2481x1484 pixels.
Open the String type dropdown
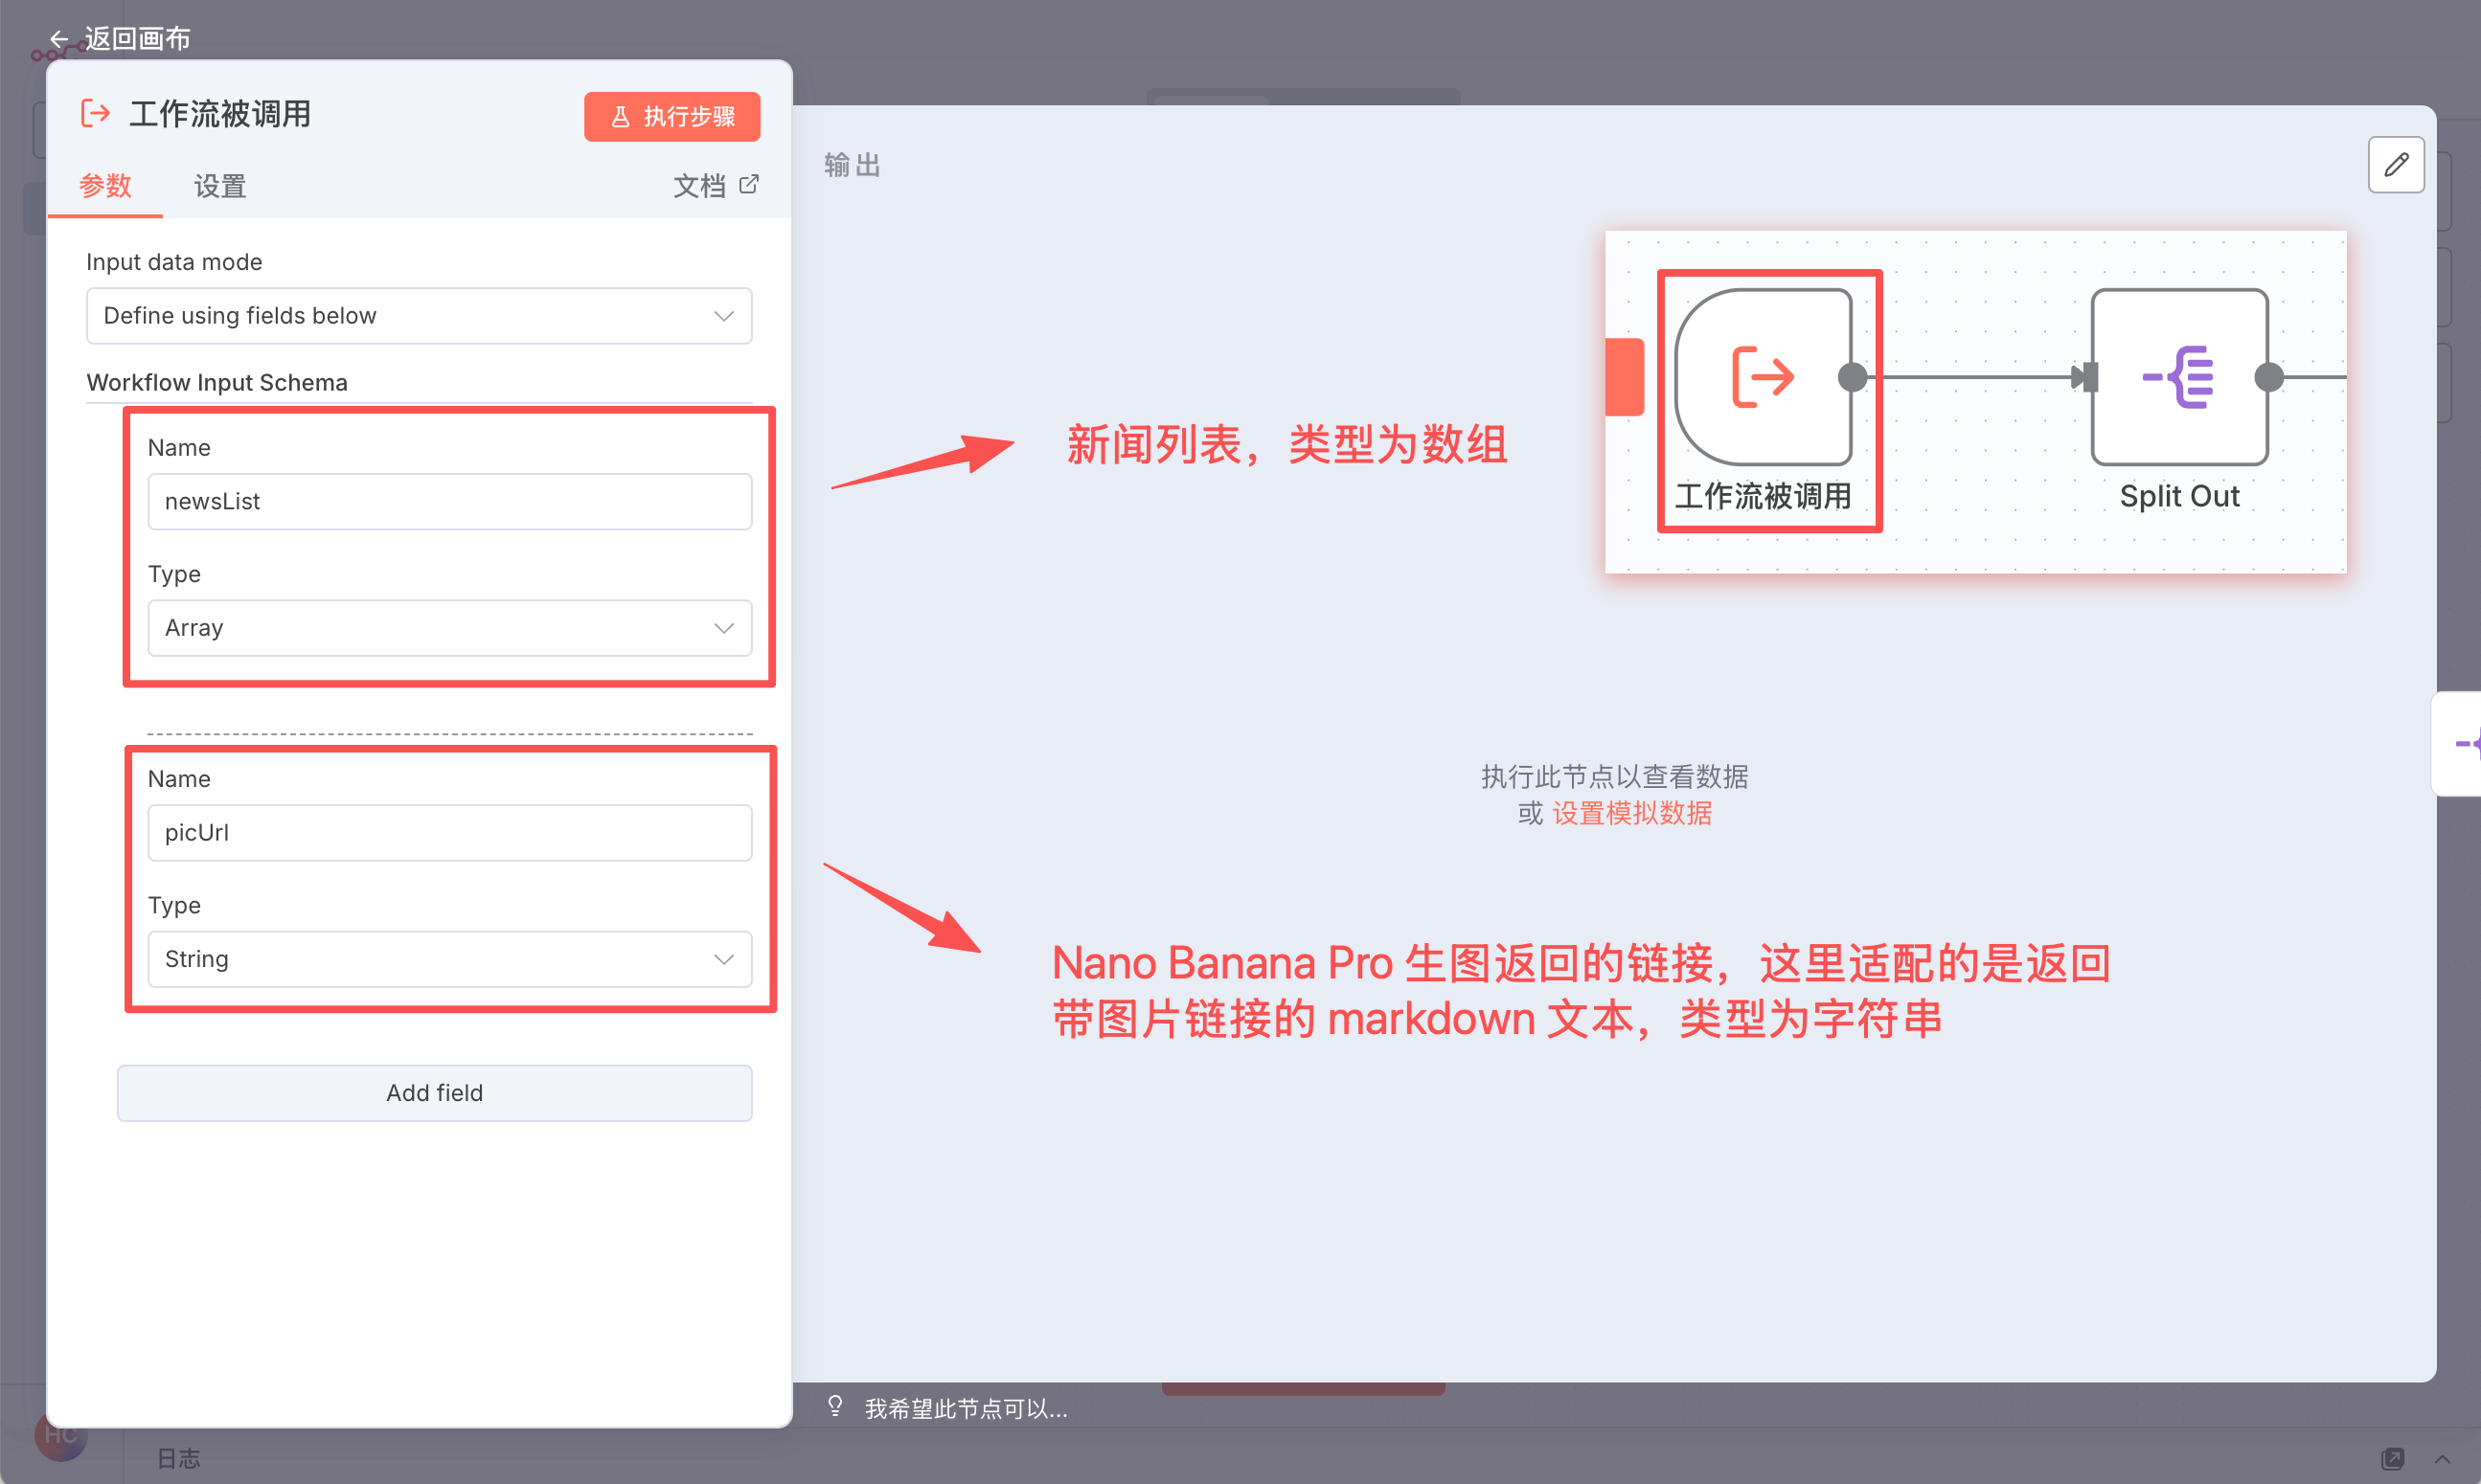click(x=449, y=959)
